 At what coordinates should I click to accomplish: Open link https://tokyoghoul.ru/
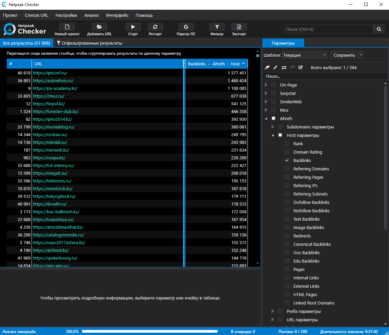[54, 196]
